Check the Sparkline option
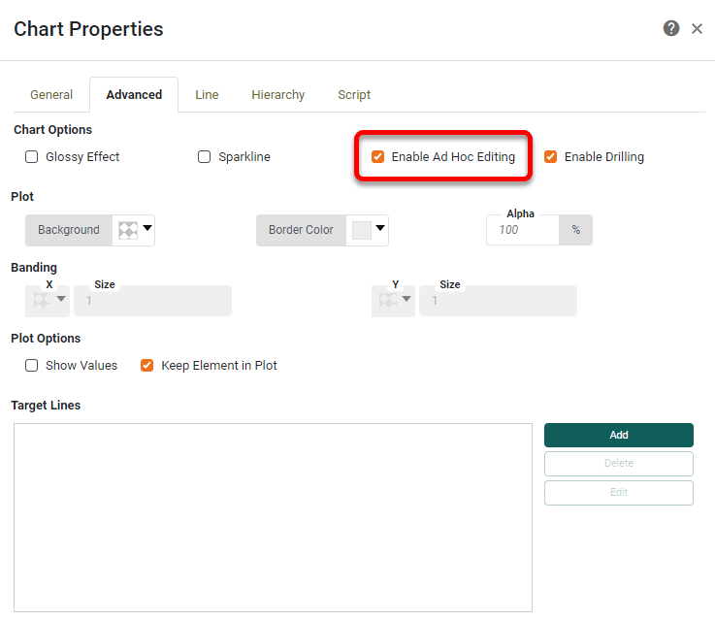 tap(205, 157)
